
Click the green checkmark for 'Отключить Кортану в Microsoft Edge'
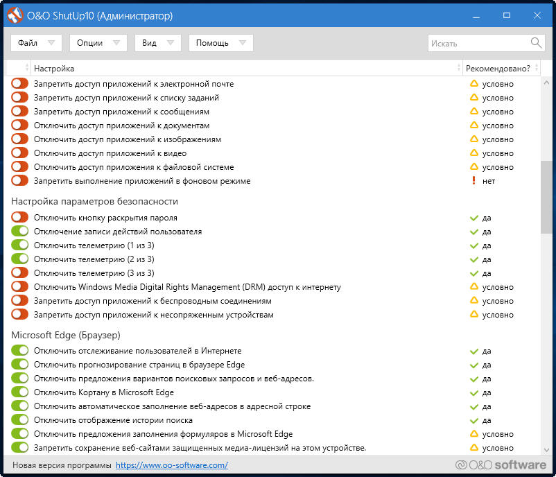[474, 393]
